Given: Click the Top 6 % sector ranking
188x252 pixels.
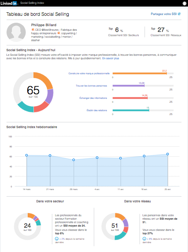Looking at the screenshot, I should point(116,30).
